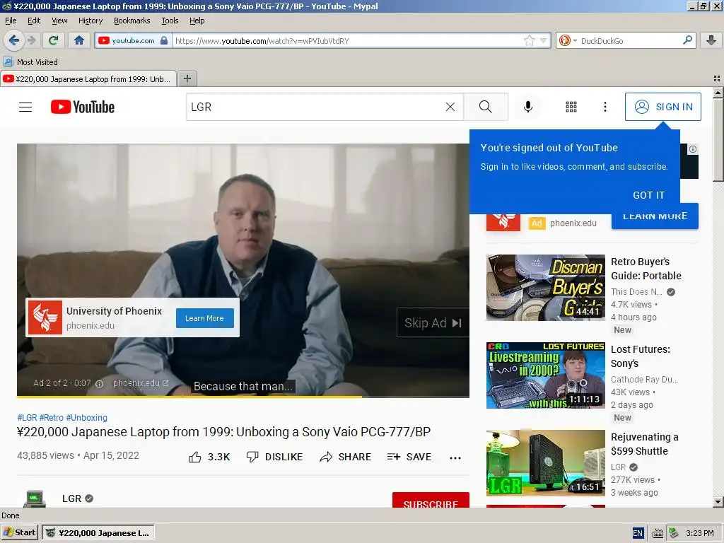
Task: Open the View menu
Action: tap(59, 21)
